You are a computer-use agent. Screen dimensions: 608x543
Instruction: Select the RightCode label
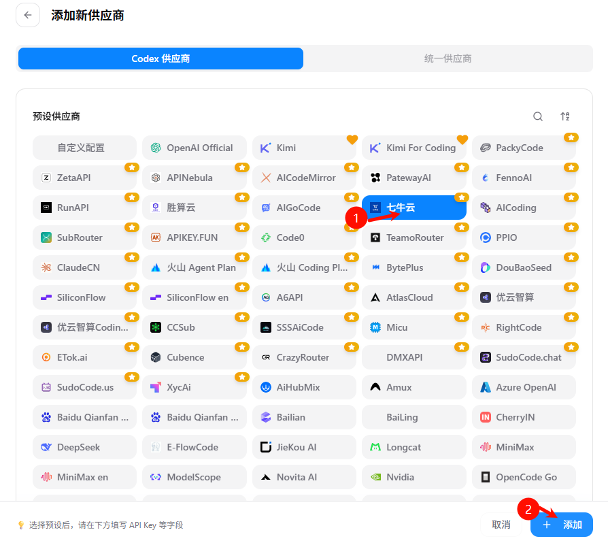pyautogui.click(x=519, y=327)
